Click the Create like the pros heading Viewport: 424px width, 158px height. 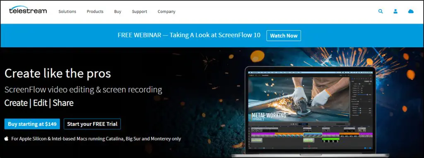coord(58,74)
